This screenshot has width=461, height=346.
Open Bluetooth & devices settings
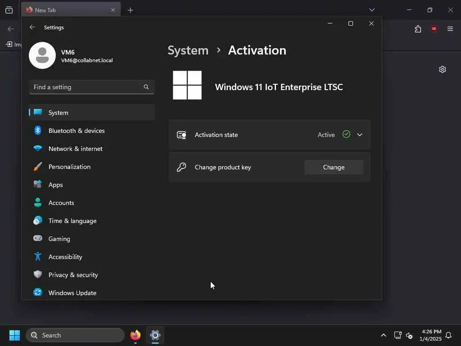[x=92, y=131]
